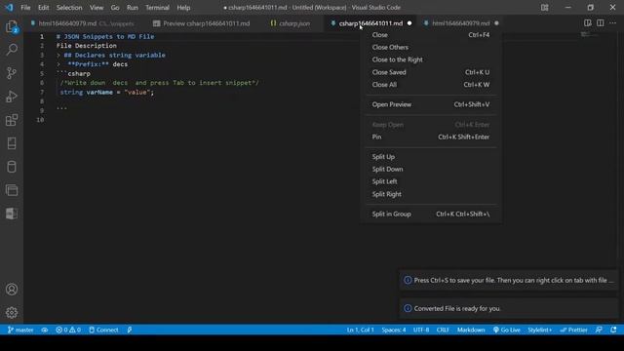624x351 pixels.
Task: Click line 7 string varName code
Action: pos(107,92)
